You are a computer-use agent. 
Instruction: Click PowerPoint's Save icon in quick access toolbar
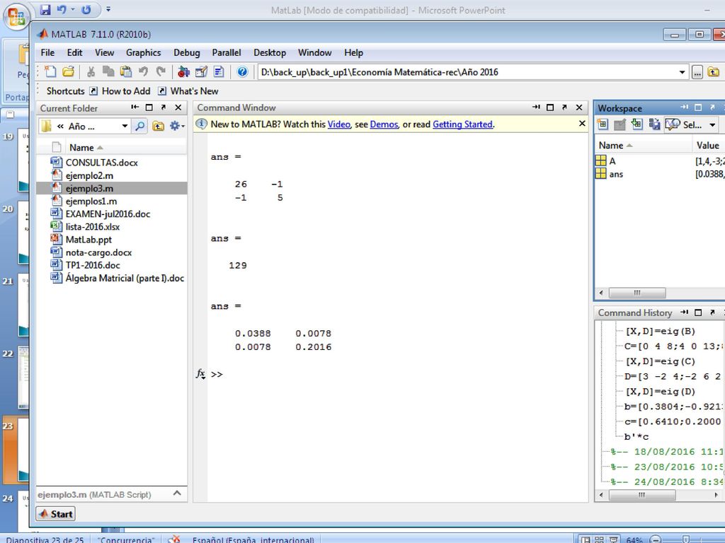click(45, 10)
